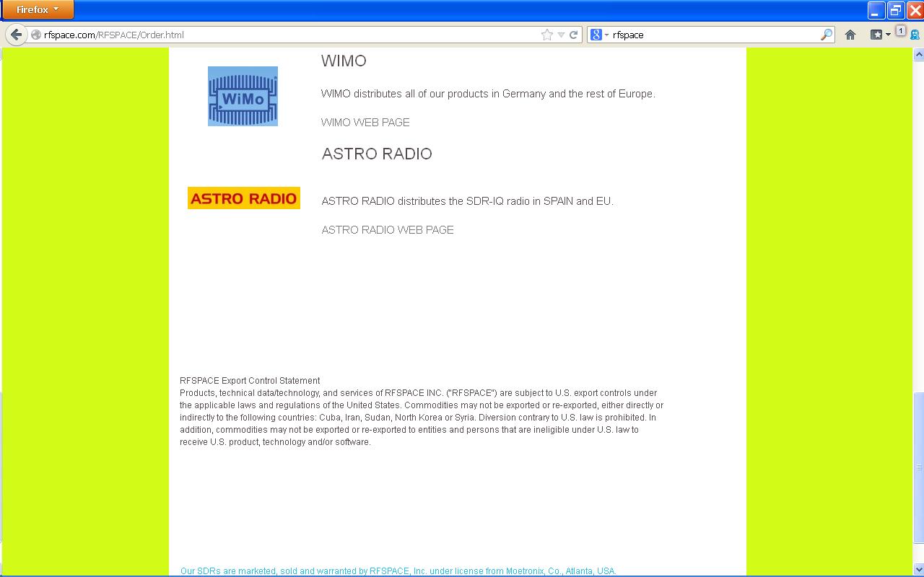Open the ASTRO RADIO WEB PAGE link
The height and width of the screenshot is (577, 924).
click(x=388, y=230)
